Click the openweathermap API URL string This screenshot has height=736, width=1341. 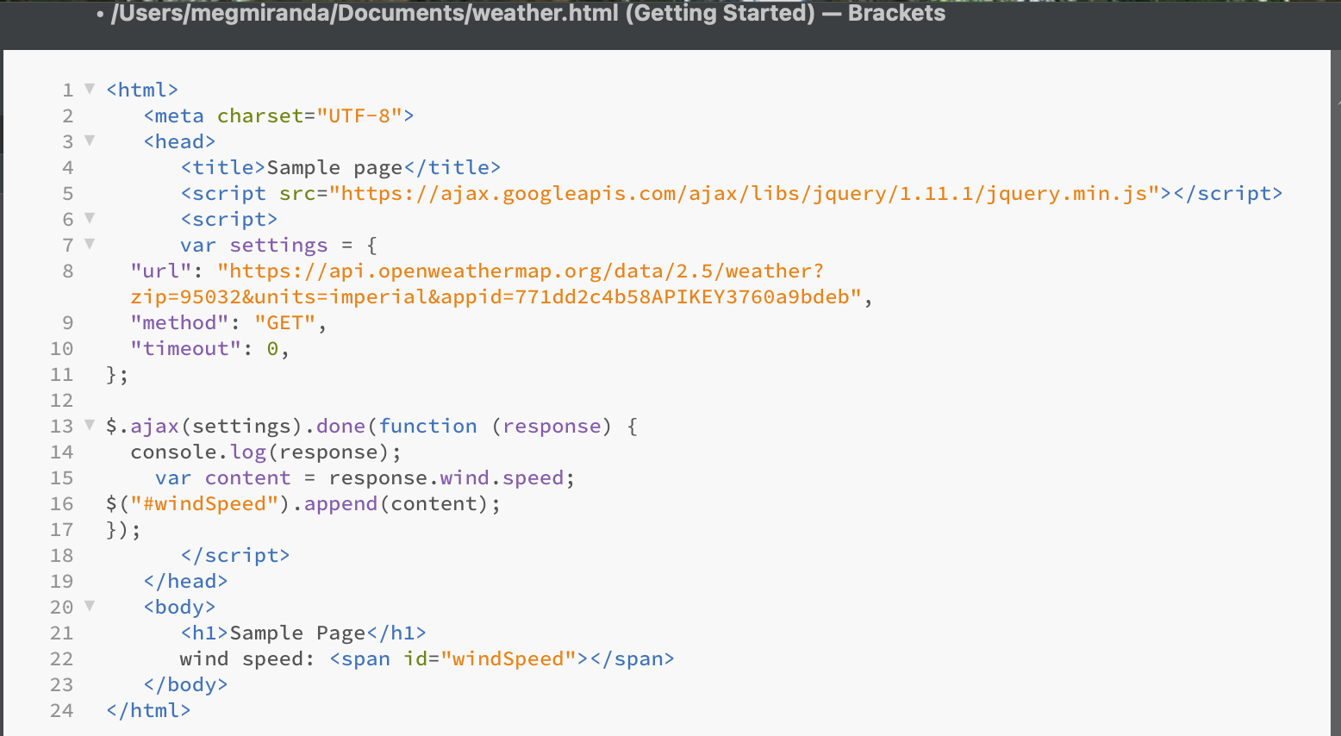521,271
